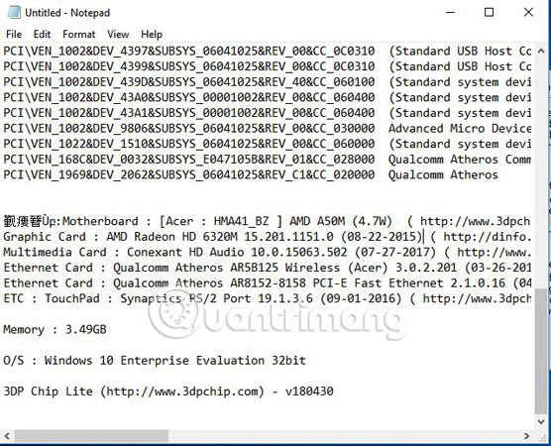Click the line containing DEV_4399
Image resolution: width=551 pixels, height=446 pixels.
pos(267,66)
